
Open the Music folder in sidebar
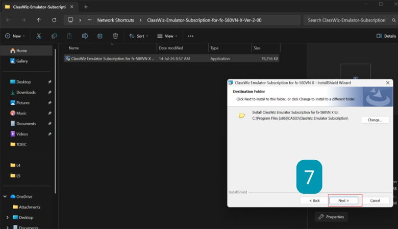click(21, 113)
